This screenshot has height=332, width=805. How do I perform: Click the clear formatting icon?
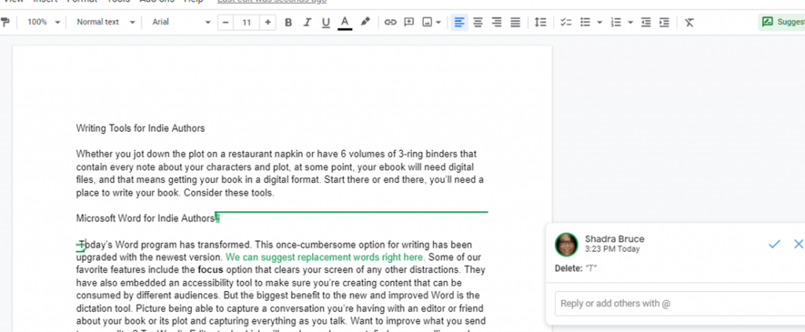coord(689,22)
